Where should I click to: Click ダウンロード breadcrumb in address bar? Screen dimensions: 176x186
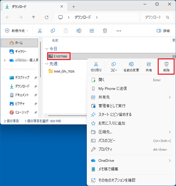click(83, 17)
